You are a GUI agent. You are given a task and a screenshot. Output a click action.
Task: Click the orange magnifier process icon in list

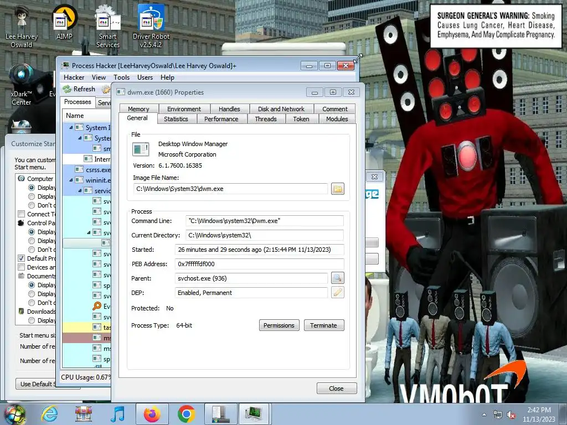tap(97, 306)
